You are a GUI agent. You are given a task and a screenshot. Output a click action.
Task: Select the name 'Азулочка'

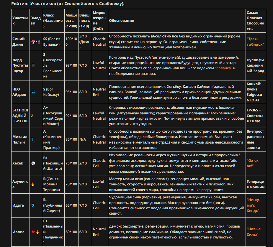coord(20,184)
